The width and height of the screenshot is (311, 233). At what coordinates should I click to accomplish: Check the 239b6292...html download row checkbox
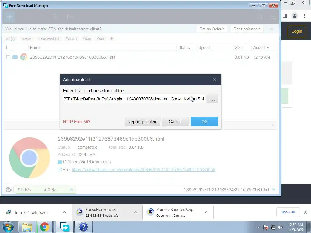(x=8, y=57)
